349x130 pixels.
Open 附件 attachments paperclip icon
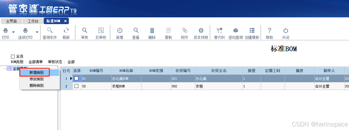(x=185, y=30)
